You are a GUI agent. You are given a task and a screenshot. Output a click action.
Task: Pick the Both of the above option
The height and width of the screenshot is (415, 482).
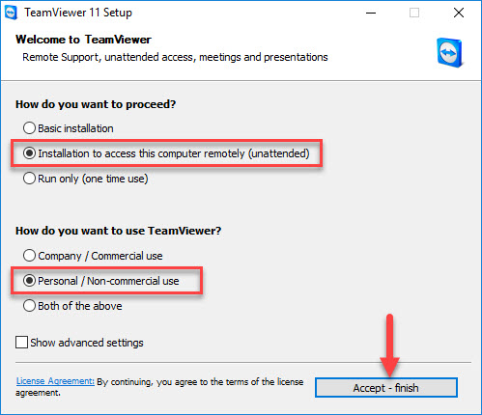click(x=72, y=306)
